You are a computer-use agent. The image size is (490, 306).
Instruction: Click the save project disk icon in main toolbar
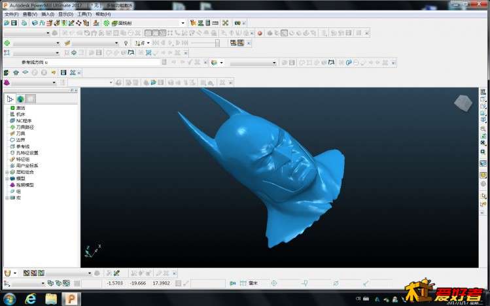coord(14,23)
